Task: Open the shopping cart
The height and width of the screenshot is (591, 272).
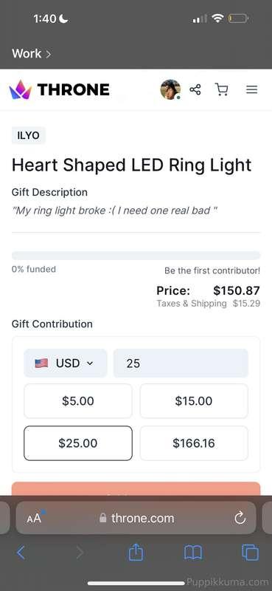Action: pos(221,89)
